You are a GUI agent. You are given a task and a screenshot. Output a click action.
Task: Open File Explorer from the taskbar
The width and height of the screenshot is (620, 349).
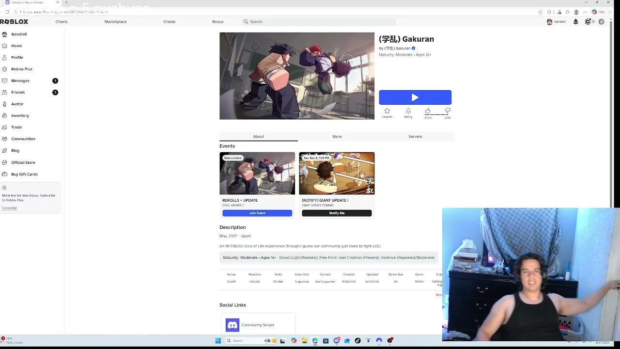pyautogui.click(x=304, y=341)
